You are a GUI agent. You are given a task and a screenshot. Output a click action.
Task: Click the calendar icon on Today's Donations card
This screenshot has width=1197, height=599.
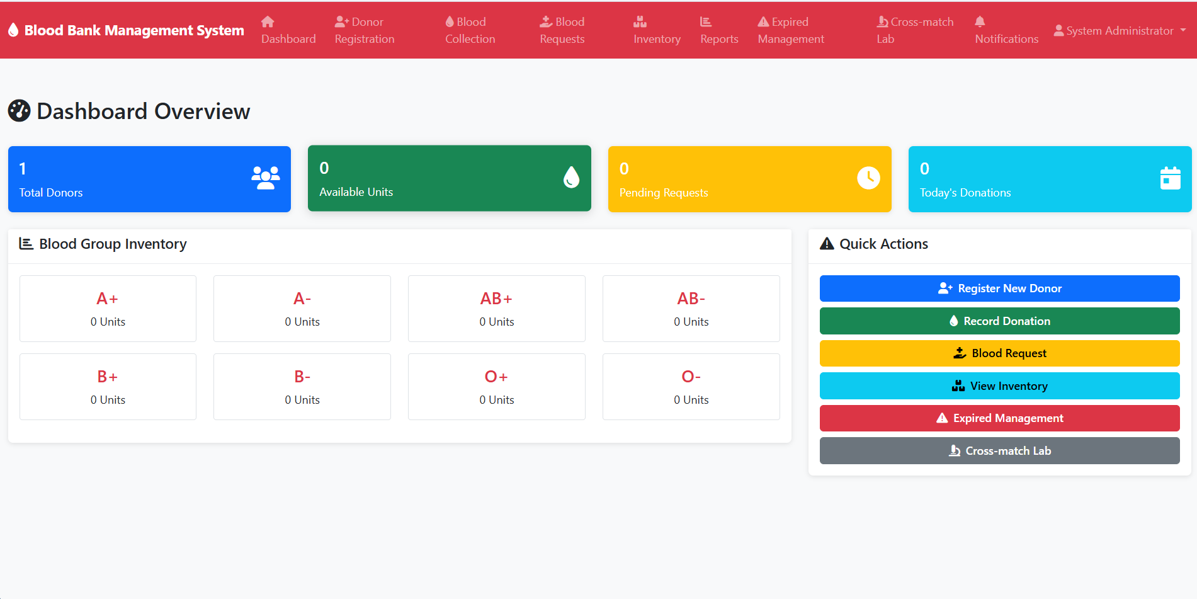[1170, 178]
